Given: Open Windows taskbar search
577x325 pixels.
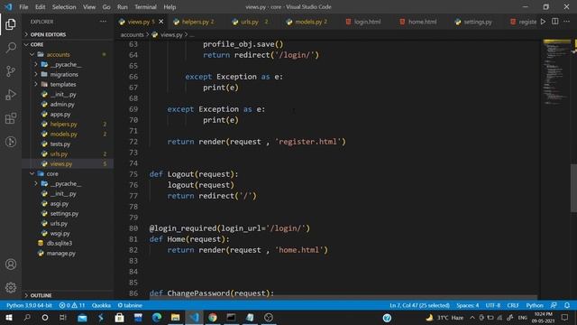Looking at the screenshot, I should [x=27, y=317].
